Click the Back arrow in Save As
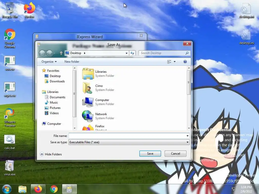 coord(42,53)
